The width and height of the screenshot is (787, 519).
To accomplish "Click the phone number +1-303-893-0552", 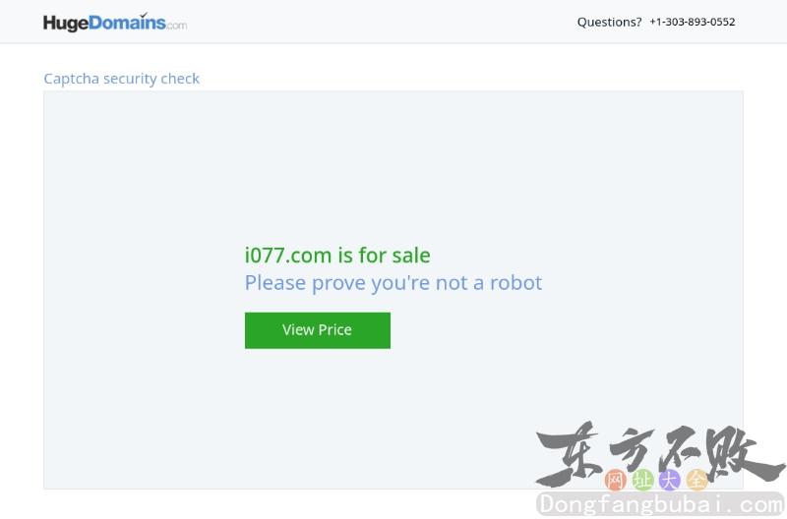I will pyautogui.click(x=693, y=22).
